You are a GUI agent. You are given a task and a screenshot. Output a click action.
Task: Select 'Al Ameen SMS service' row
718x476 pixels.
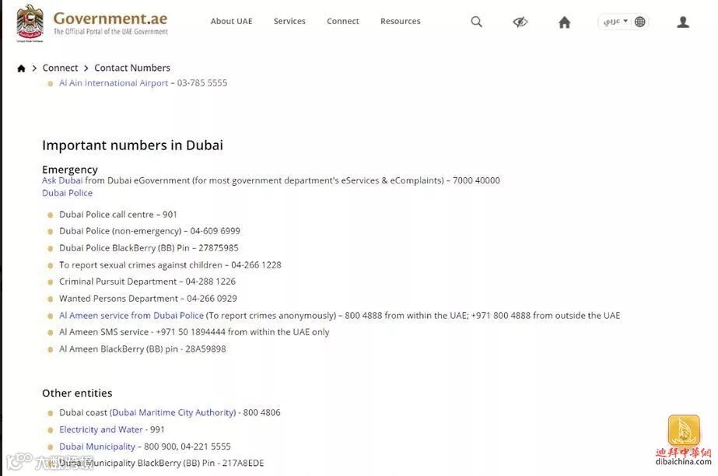pos(194,332)
